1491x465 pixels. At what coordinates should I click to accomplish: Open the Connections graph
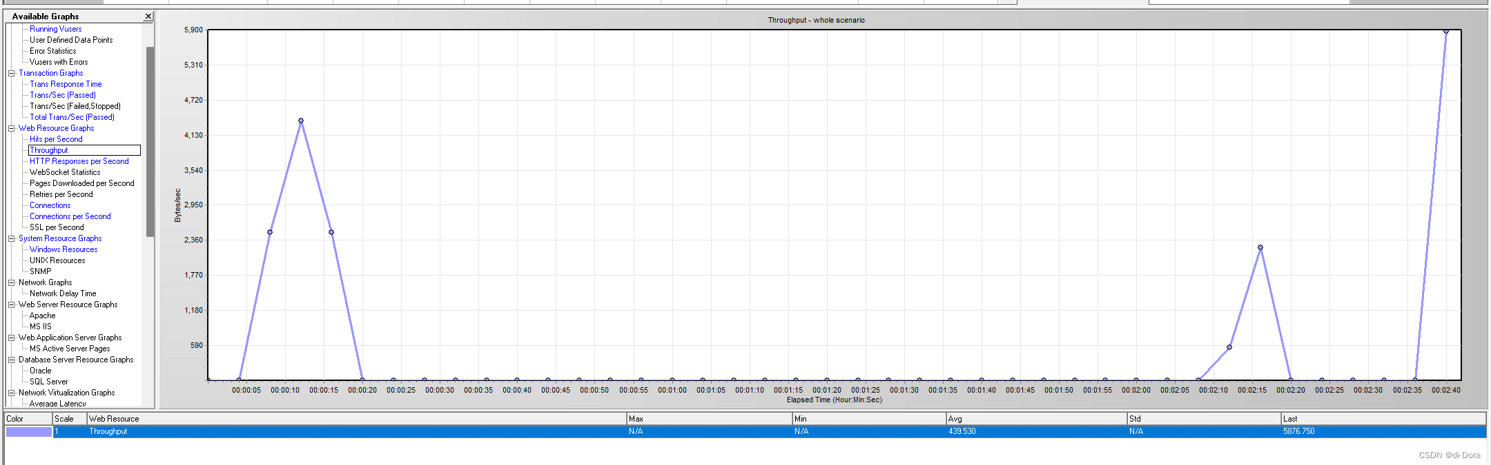pos(50,205)
